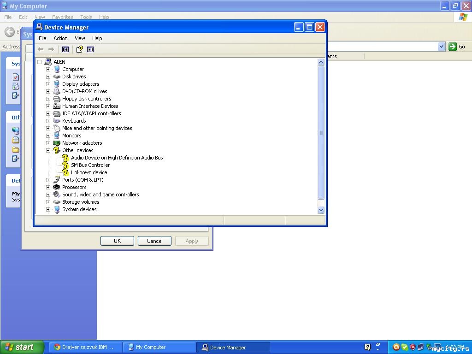Click the scroll down arrow in device tree
The image size is (472, 354).
pos(321,210)
